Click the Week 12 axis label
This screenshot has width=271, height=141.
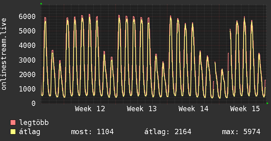tap(90, 109)
